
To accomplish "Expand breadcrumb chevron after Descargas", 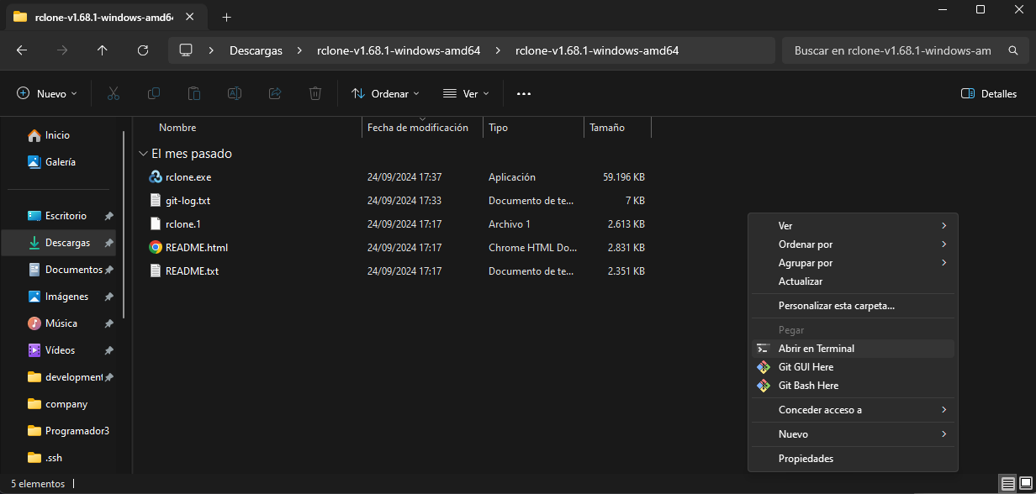I will pyautogui.click(x=300, y=50).
